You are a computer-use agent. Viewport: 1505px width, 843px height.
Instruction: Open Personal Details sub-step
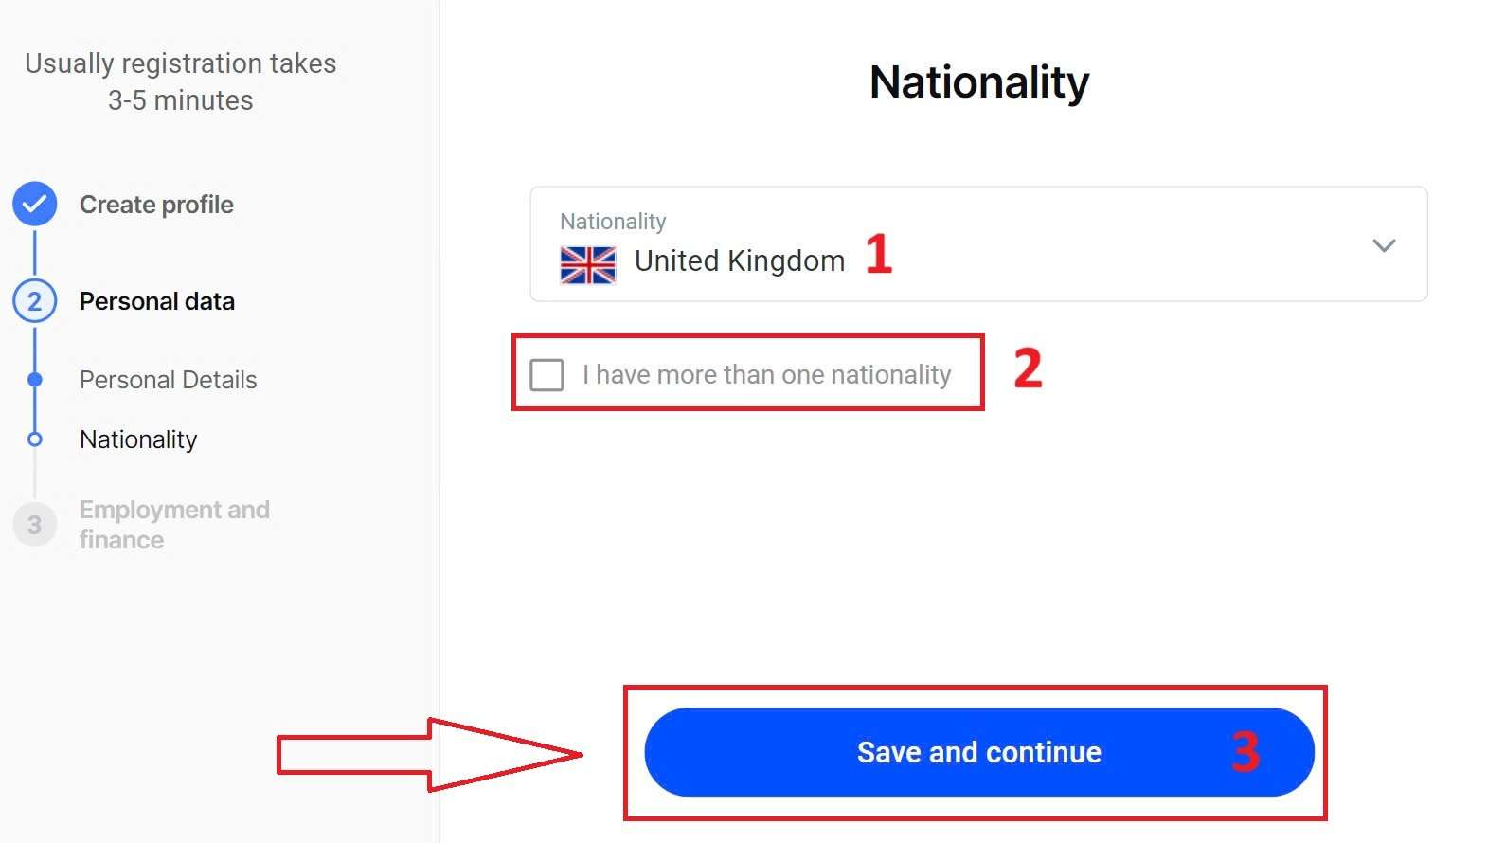point(169,380)
